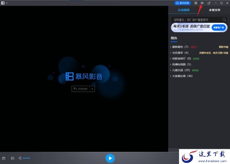Click the blue feedback button in title bar
This screenshot has height=164, width=230.
point(182,3)
